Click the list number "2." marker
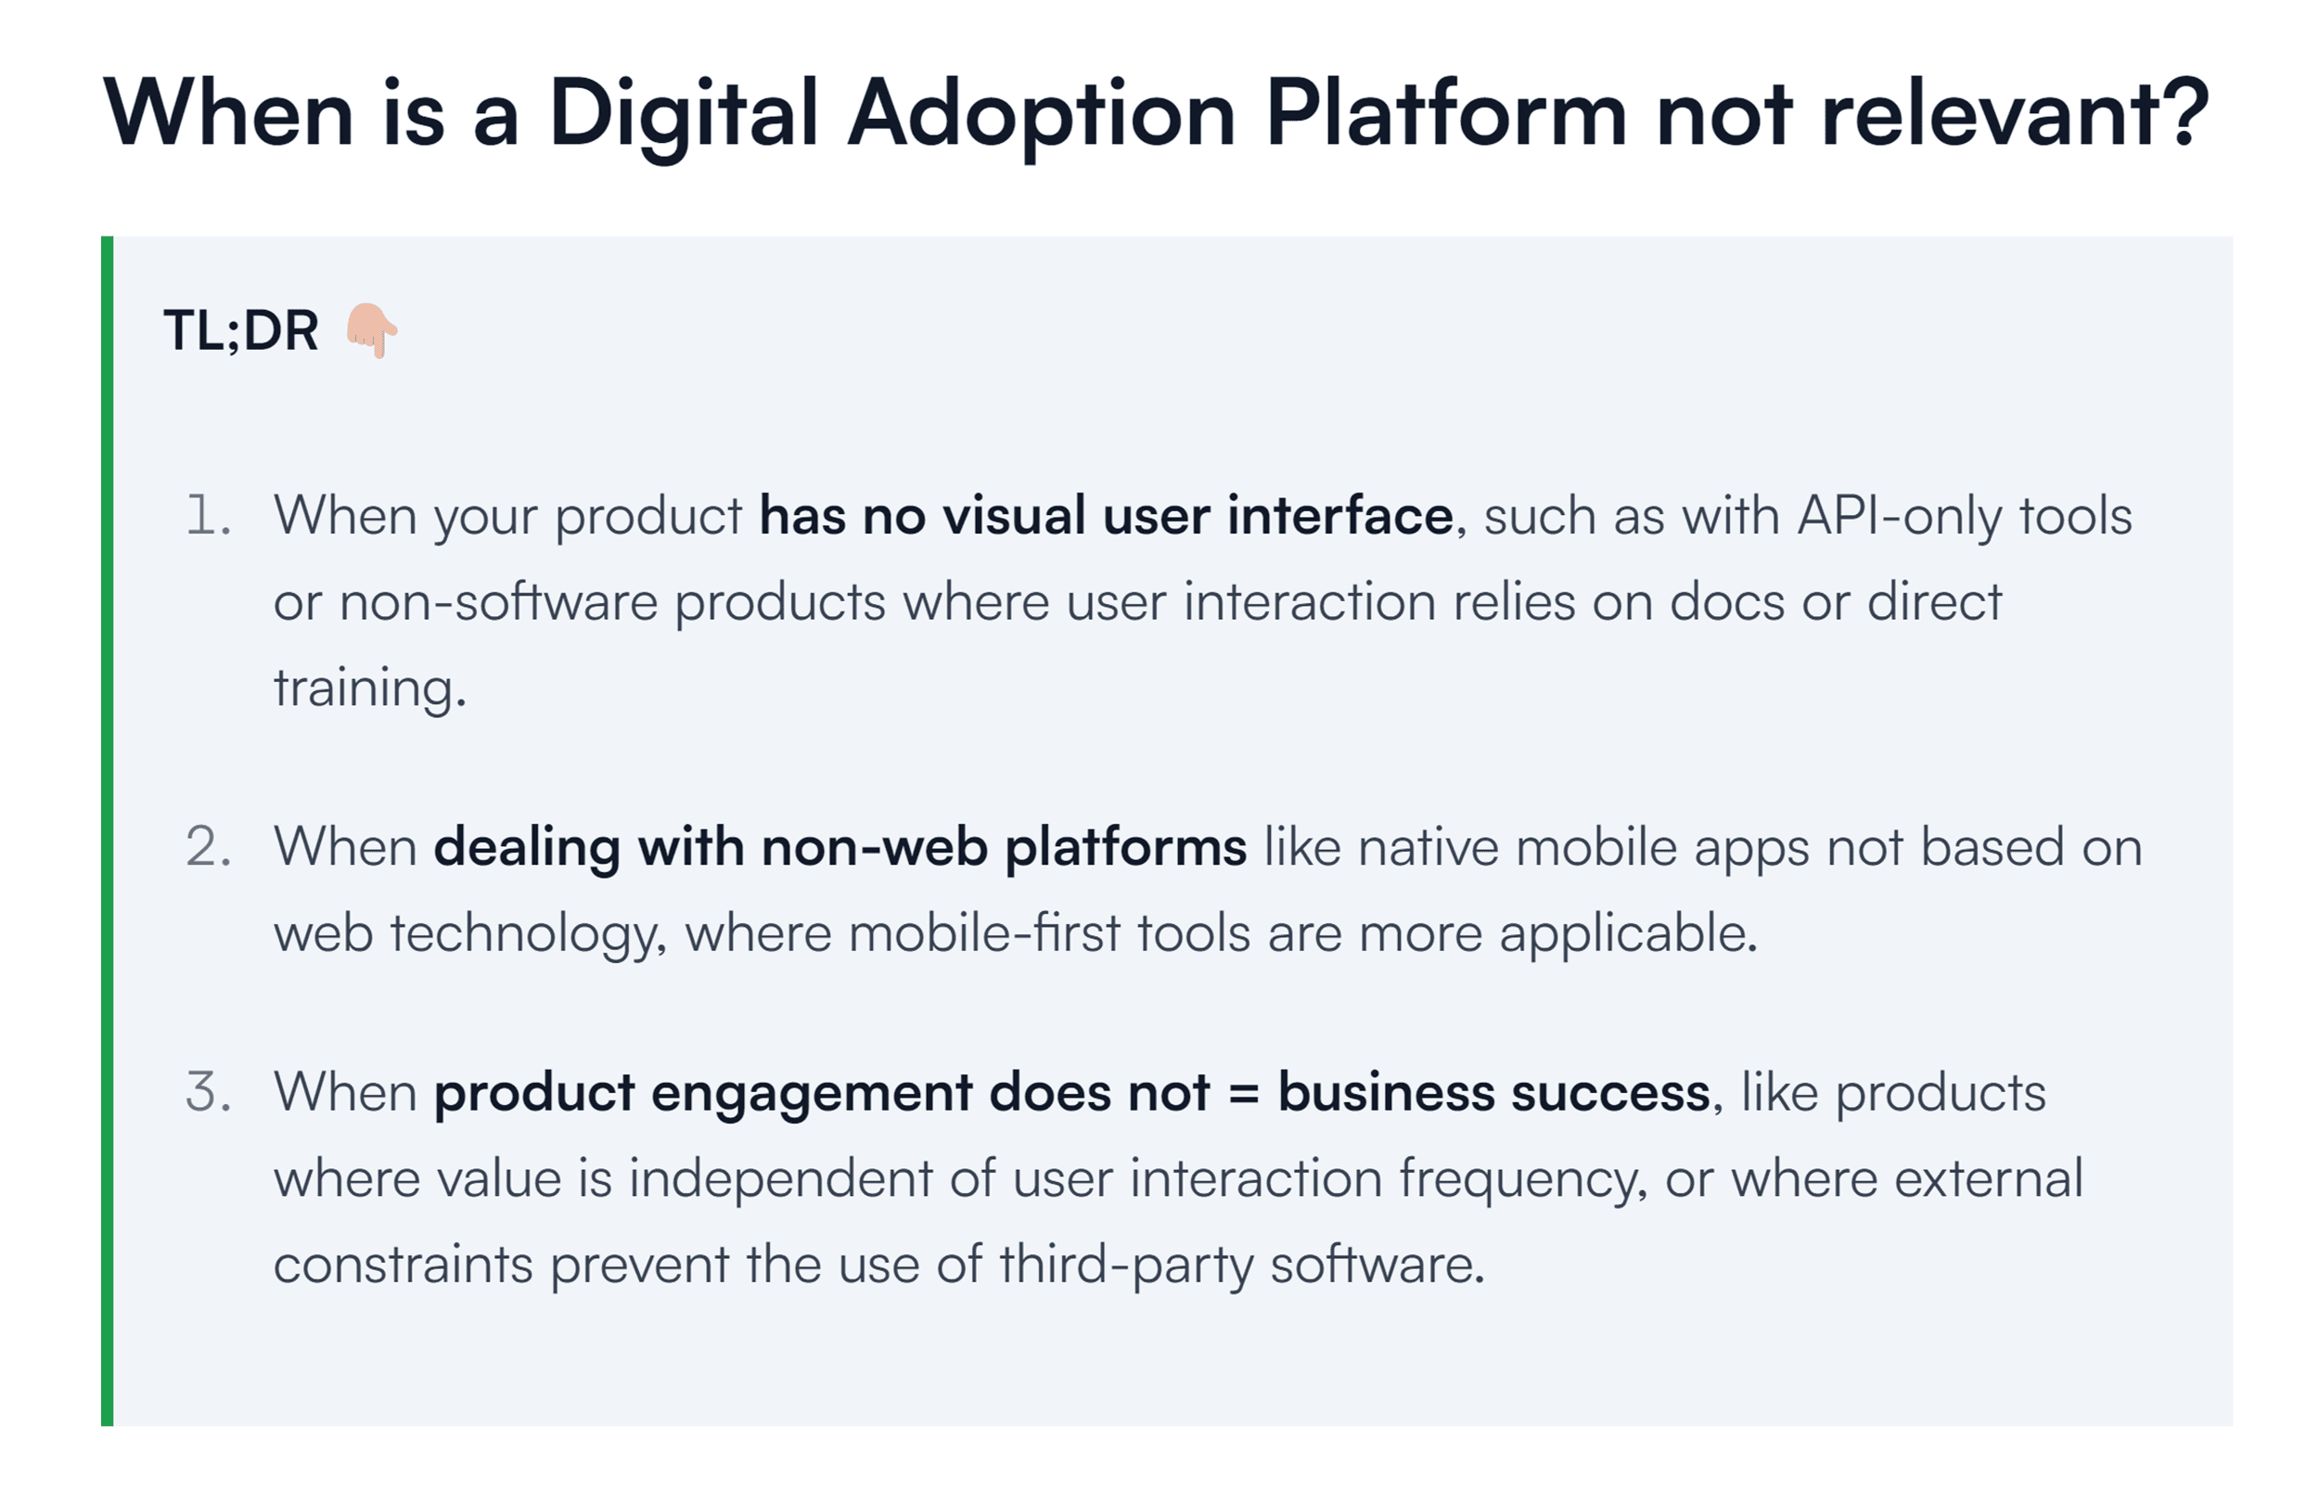Image resolution: width=2319 pixels, height=1504 pixels. 210,846
